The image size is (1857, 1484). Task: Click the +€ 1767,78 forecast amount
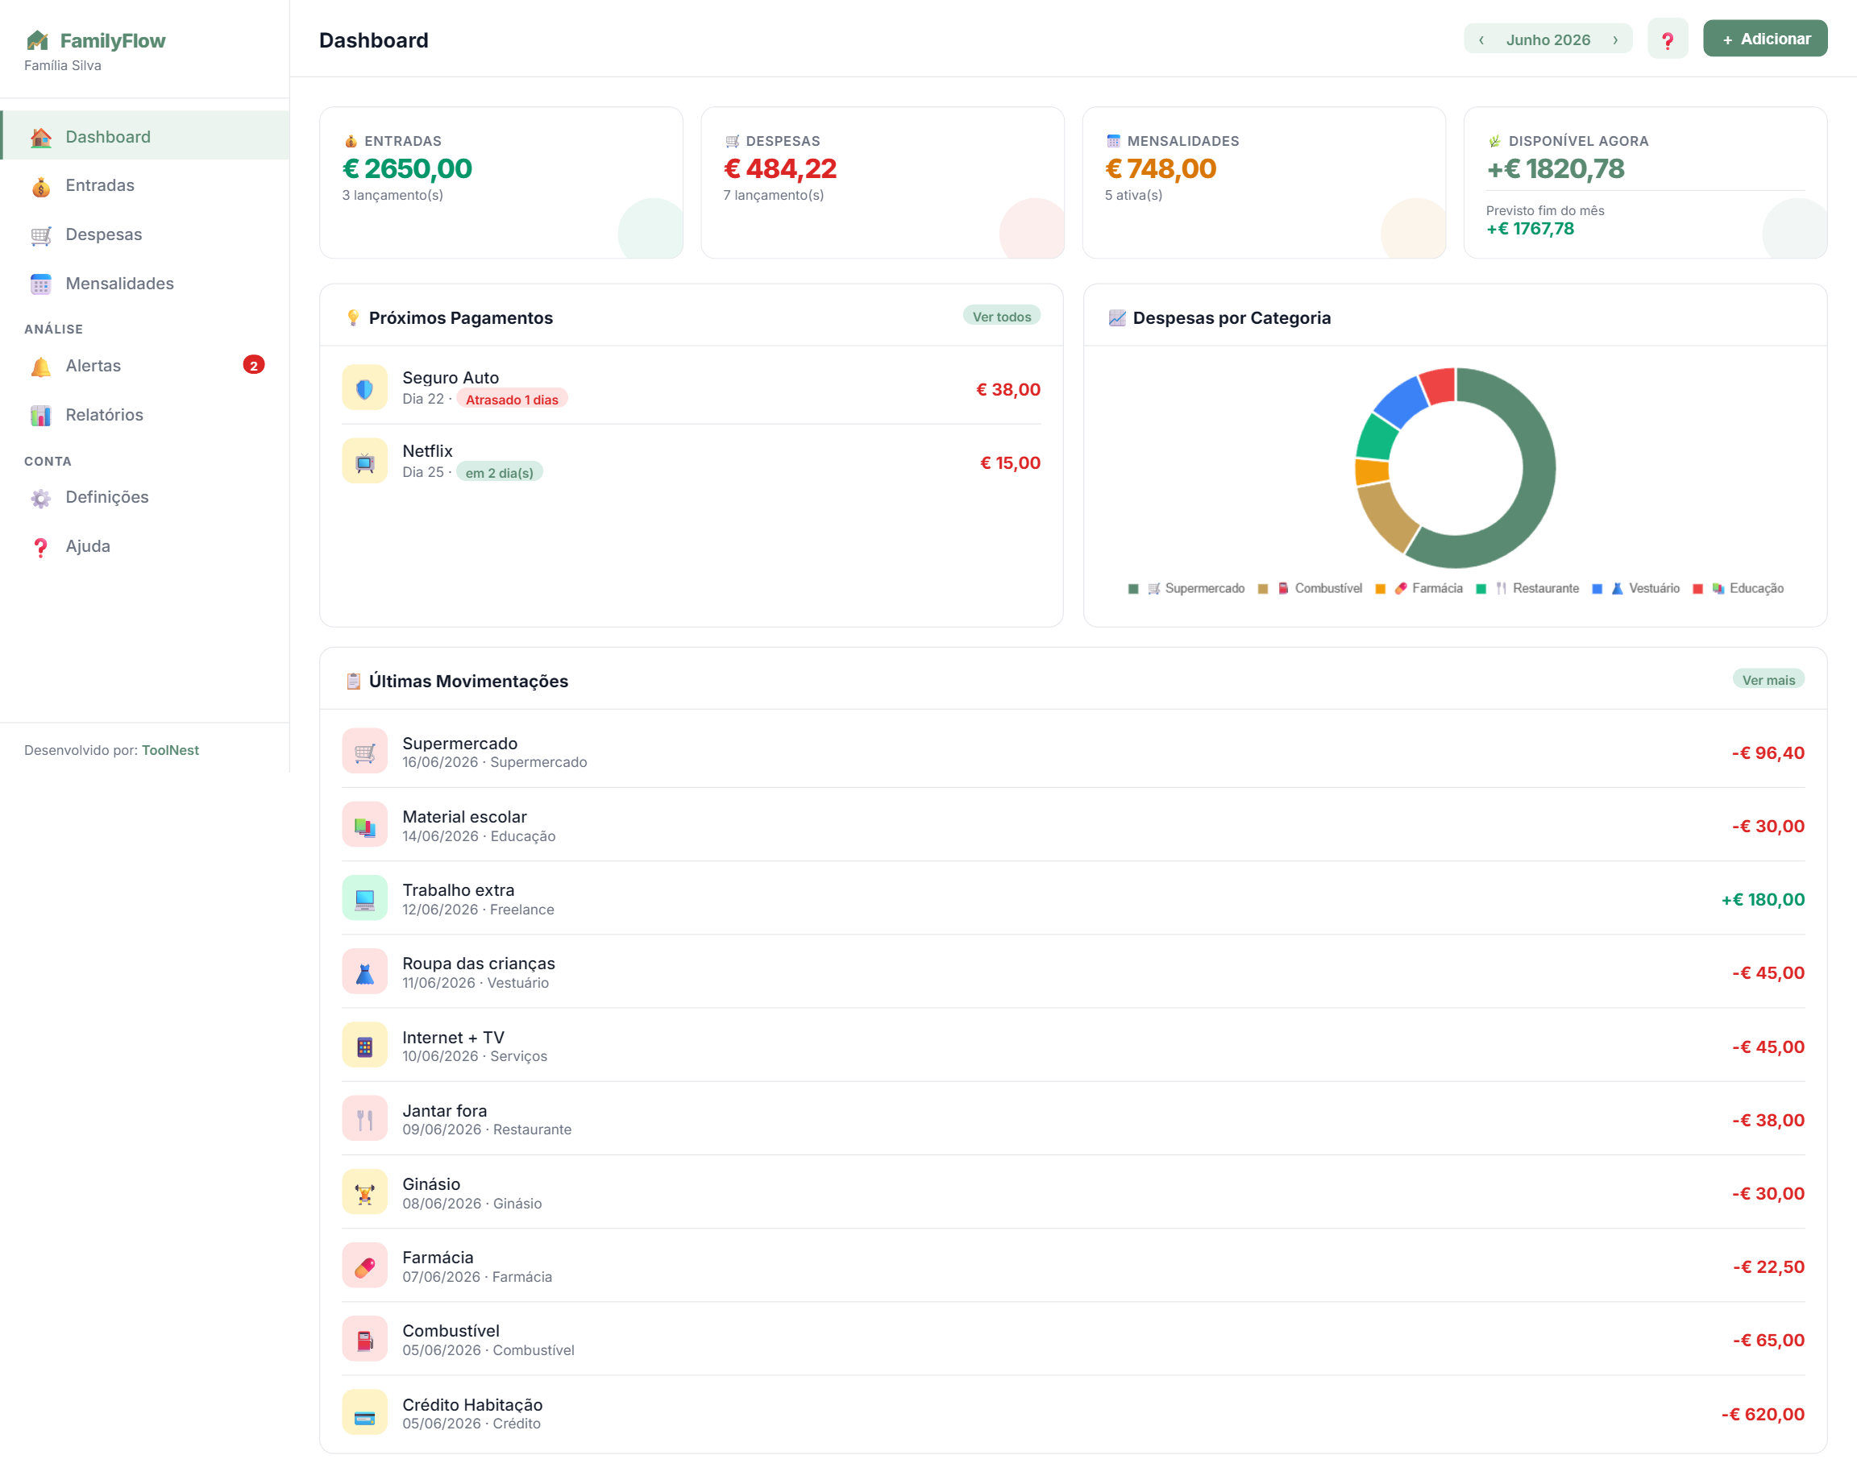tap(1531, 229)
